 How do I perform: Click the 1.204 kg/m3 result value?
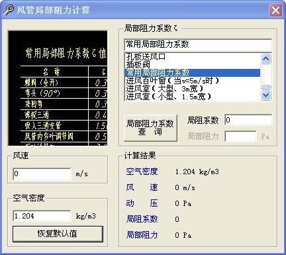197,172
